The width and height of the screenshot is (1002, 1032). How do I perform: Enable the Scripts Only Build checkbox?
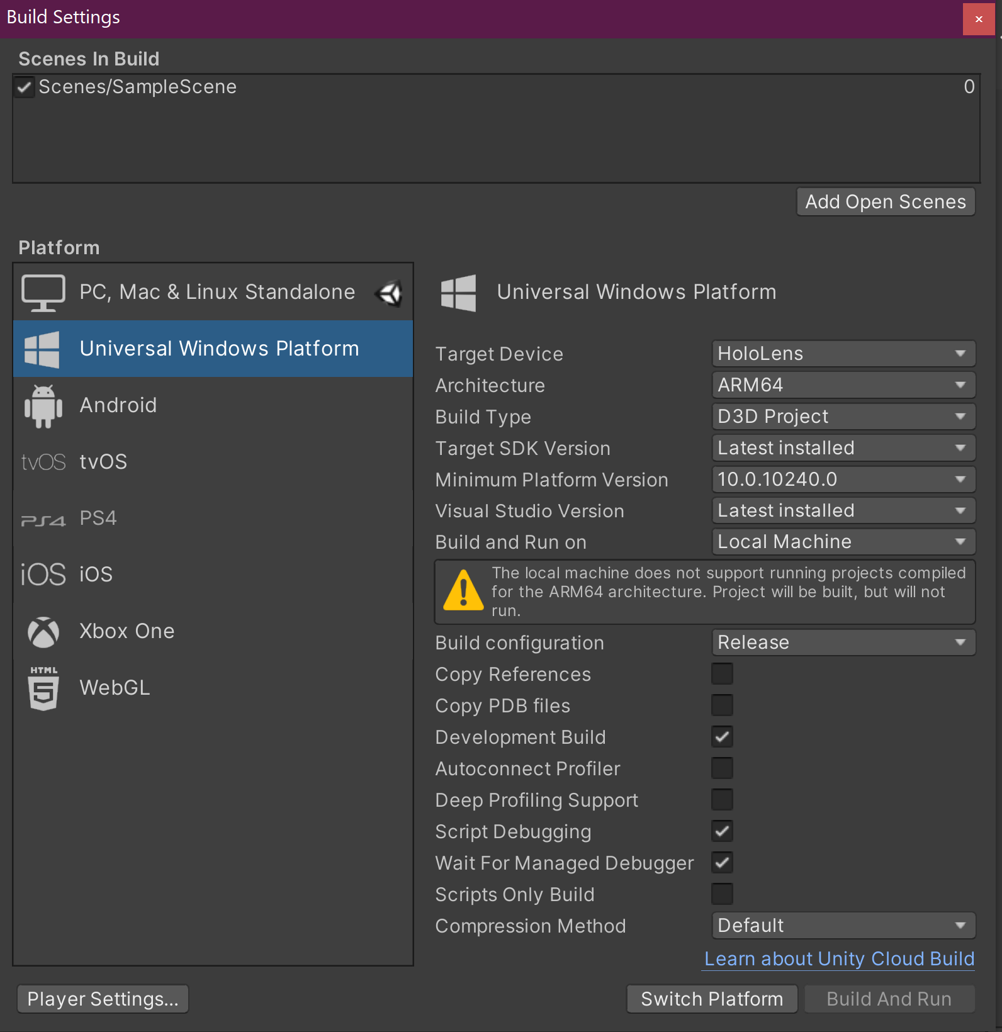coord(722,894)
